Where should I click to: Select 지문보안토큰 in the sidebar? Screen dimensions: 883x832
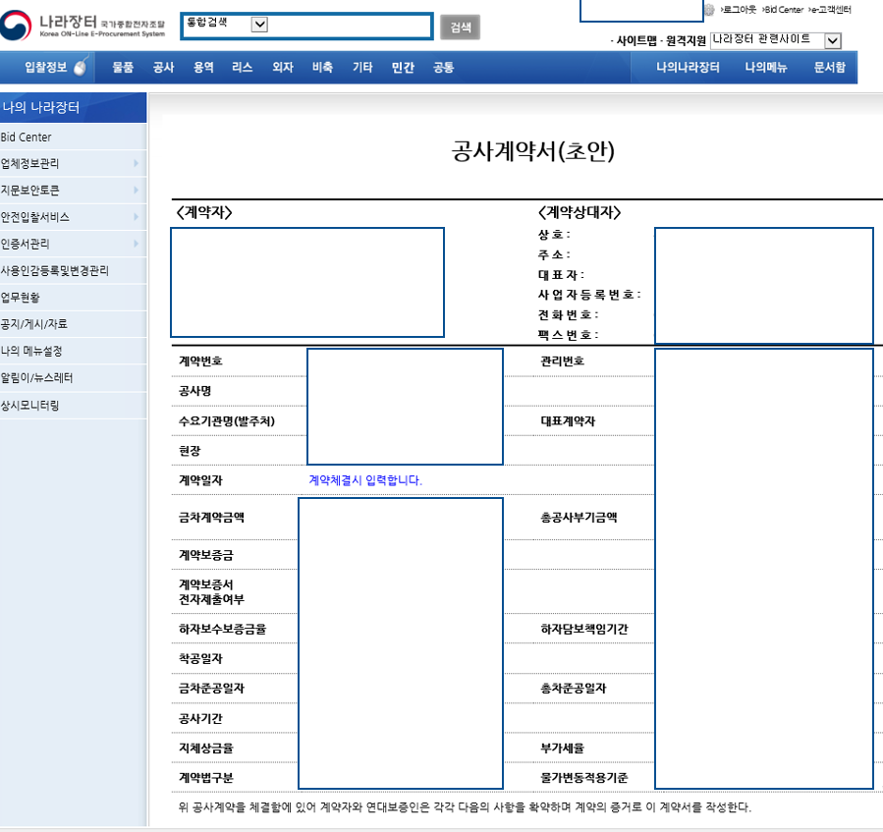(29, 191)
